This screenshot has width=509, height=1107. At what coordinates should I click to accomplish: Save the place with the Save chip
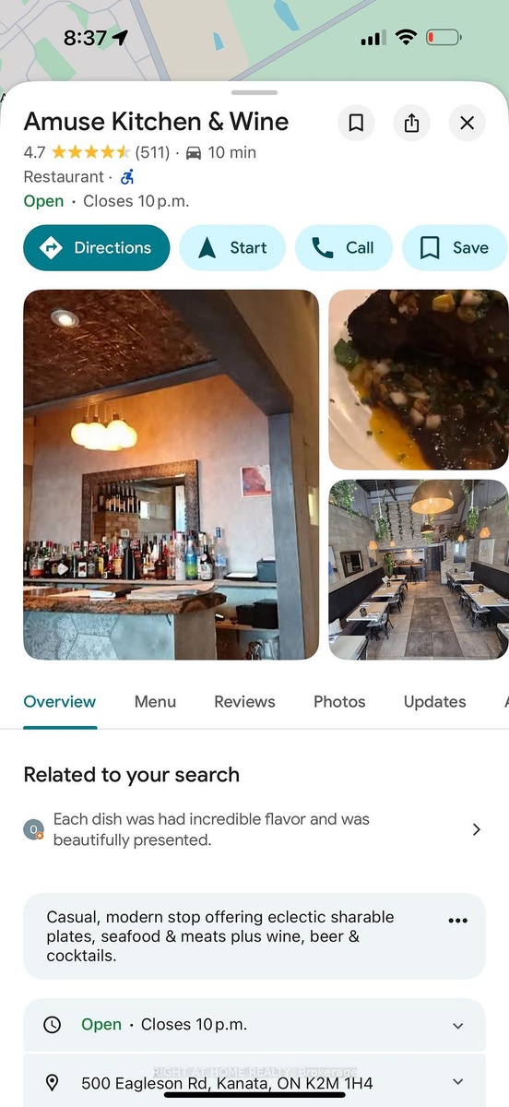point(455,247)
